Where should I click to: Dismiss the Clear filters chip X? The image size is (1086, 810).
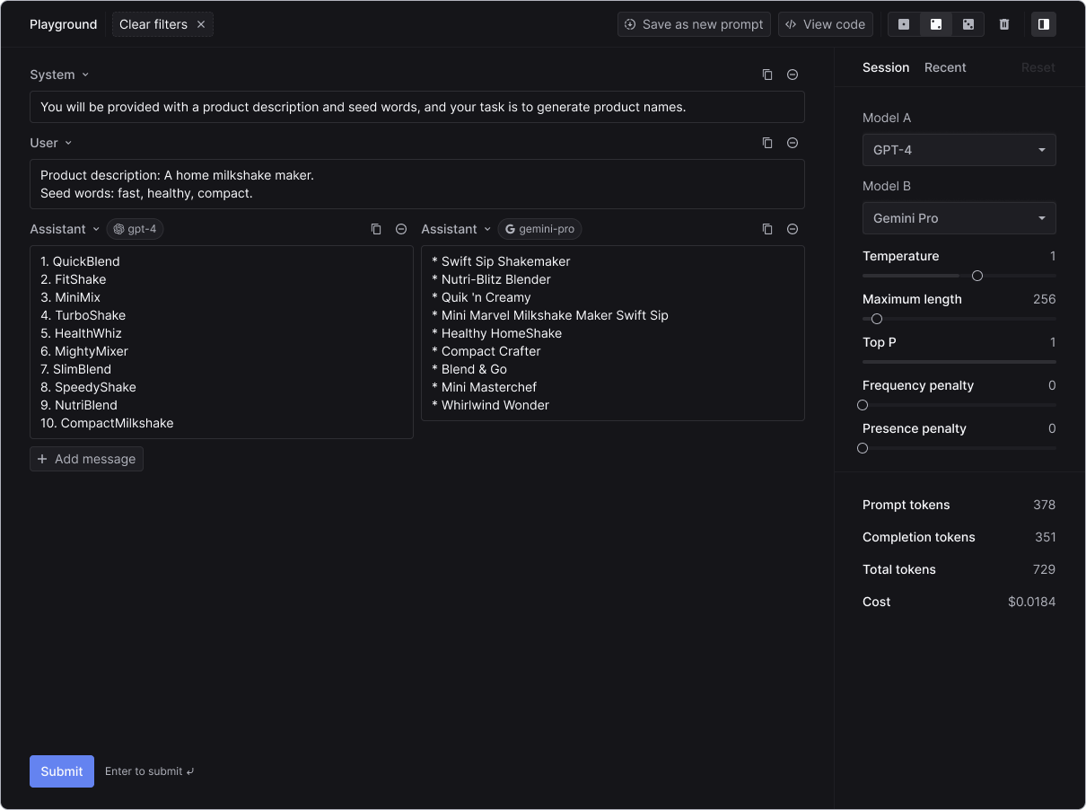tap(201, 24)
